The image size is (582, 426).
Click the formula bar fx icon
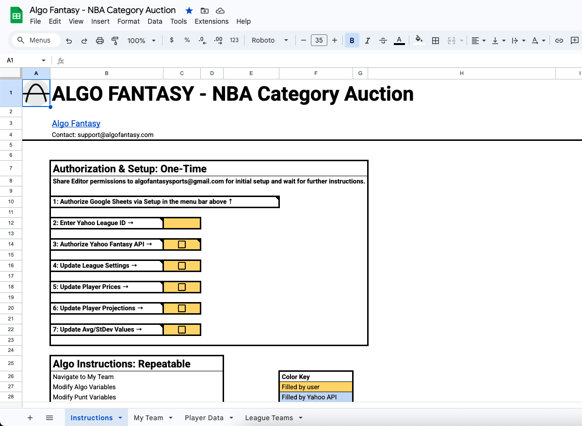tap(61, 61)
